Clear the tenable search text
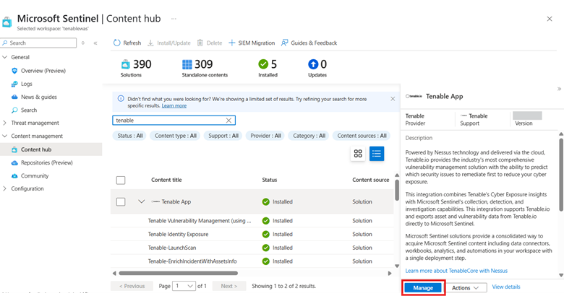 pyautogui.click(x=228, y=121)
